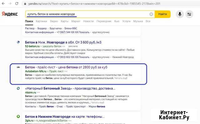Click the заказать-бетон breadcrumb link
Viewport: 200px width, 124px height.
52,46
